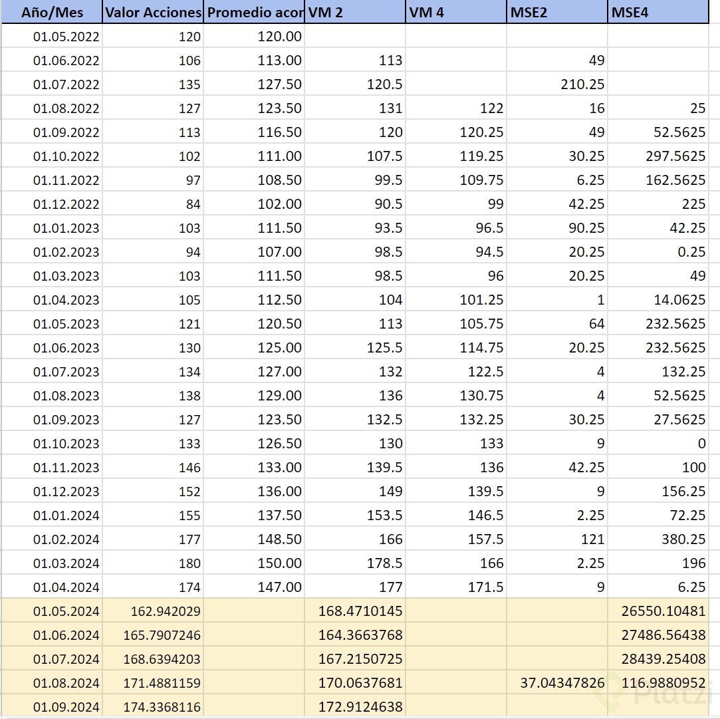Click the cell showing 37.04347826

[x=557, y=683]
